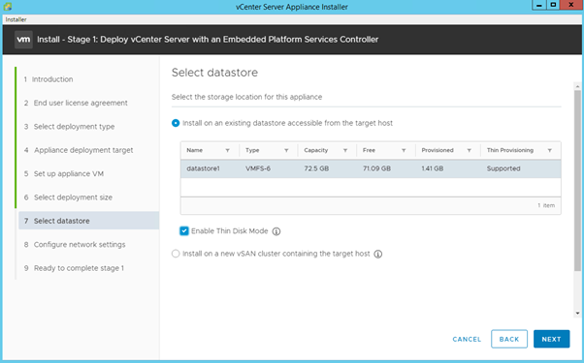The width and height of the screenshot is (584, 363).
Task: Sort by Provisioned column header
Action: pos(438,150)
